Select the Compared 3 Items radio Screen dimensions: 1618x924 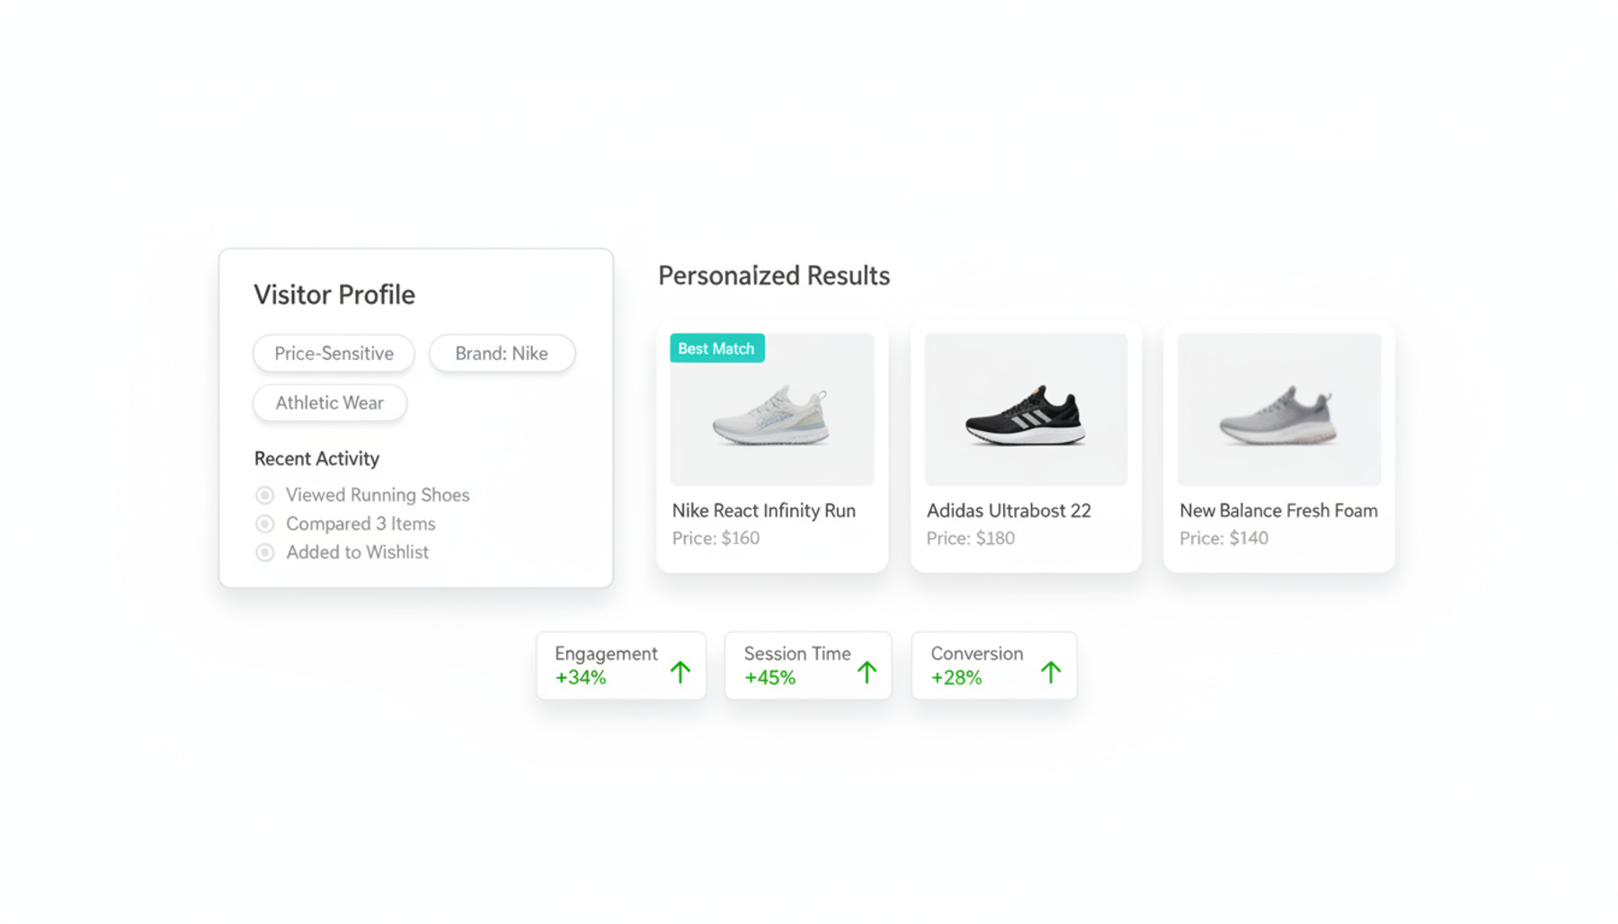click(264, 524)
